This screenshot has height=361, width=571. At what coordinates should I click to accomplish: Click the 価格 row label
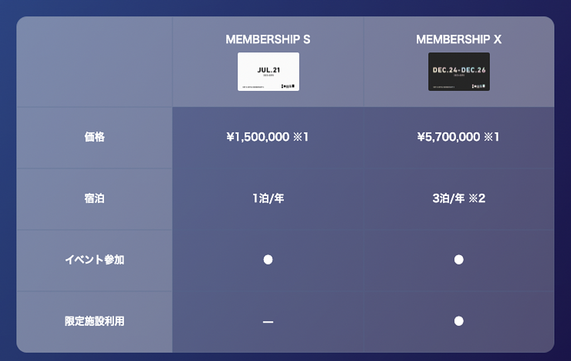point(94,137)
